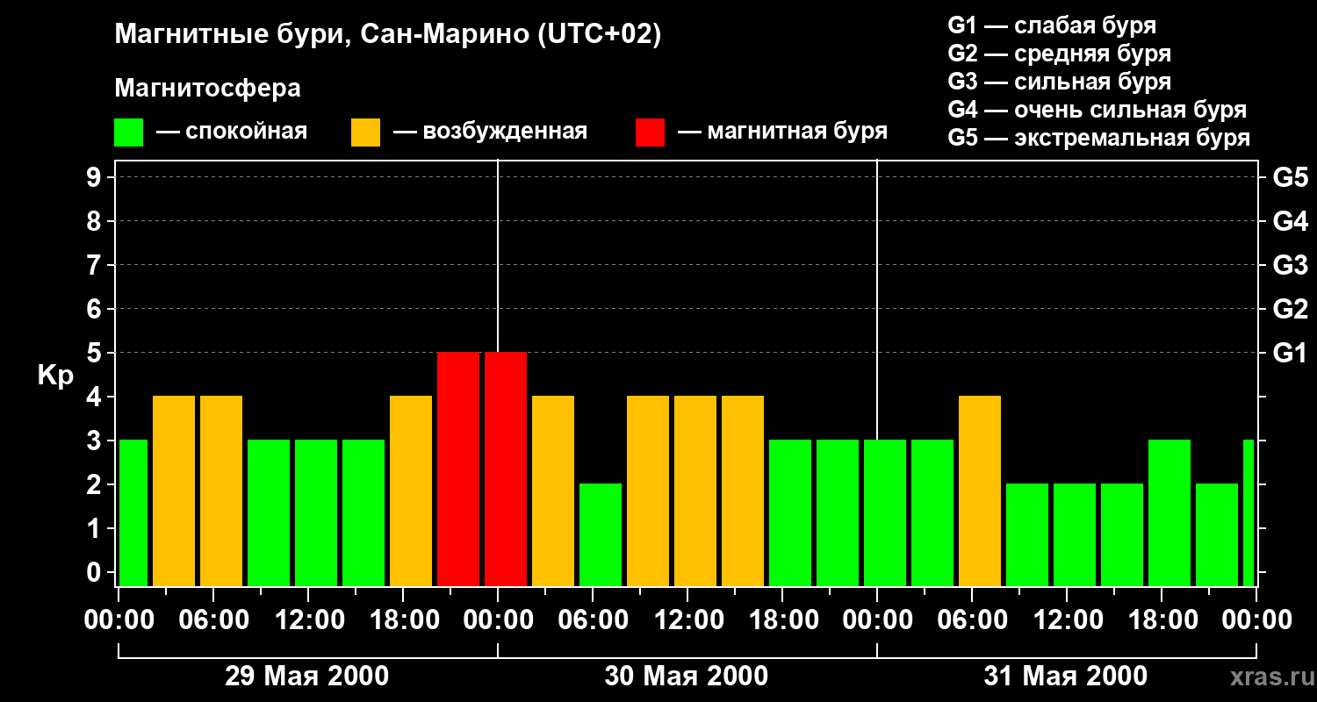
Task: Select the only yellow bar on 31 May
Action: [x=980, y=491]
